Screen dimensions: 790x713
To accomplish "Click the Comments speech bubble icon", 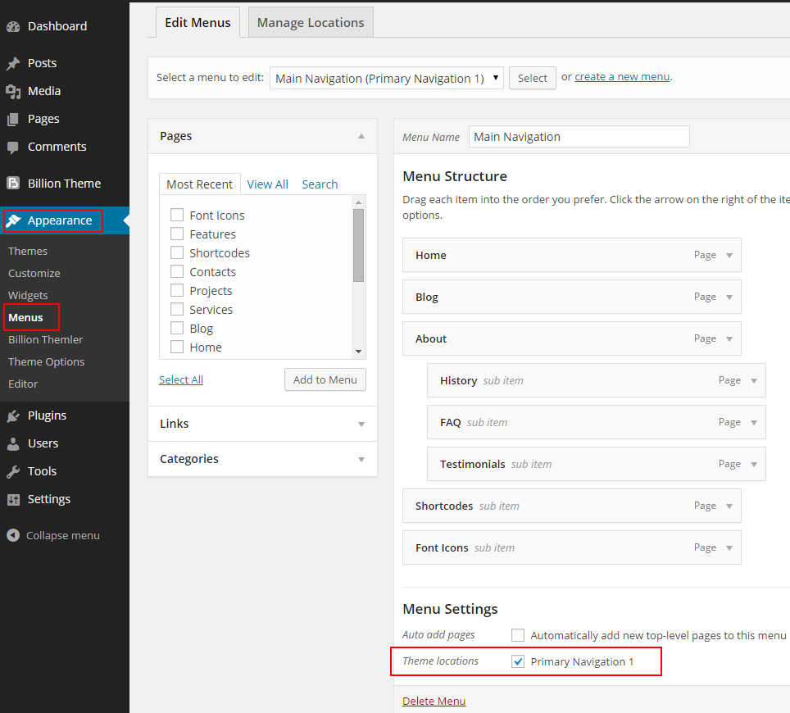I will [13, 148].
